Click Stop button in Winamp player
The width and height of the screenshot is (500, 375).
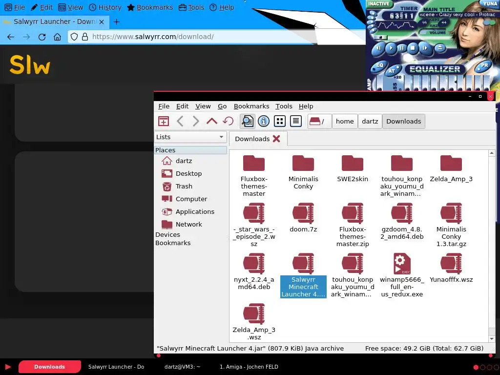click(x=413, y=48)
